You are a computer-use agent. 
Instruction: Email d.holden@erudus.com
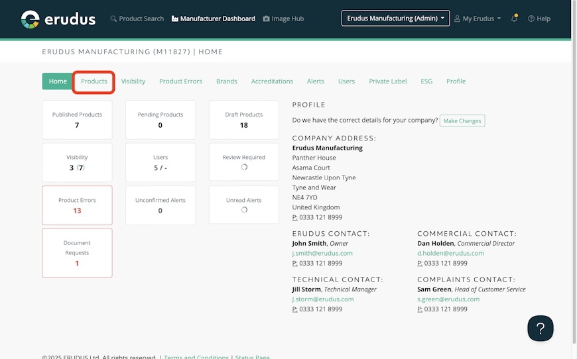pos(451,253)
